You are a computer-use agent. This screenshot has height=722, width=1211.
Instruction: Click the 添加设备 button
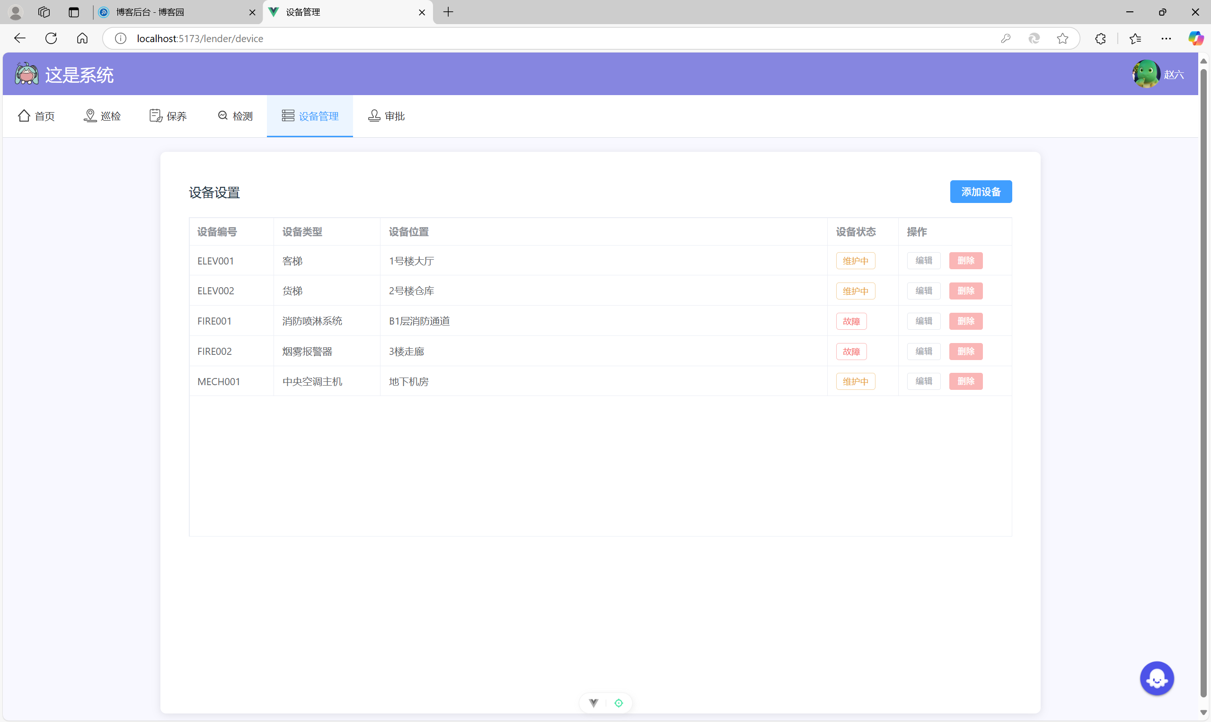click(x=981, y=192)
